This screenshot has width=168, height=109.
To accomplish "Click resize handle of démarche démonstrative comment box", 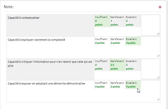I will (158, 100).
